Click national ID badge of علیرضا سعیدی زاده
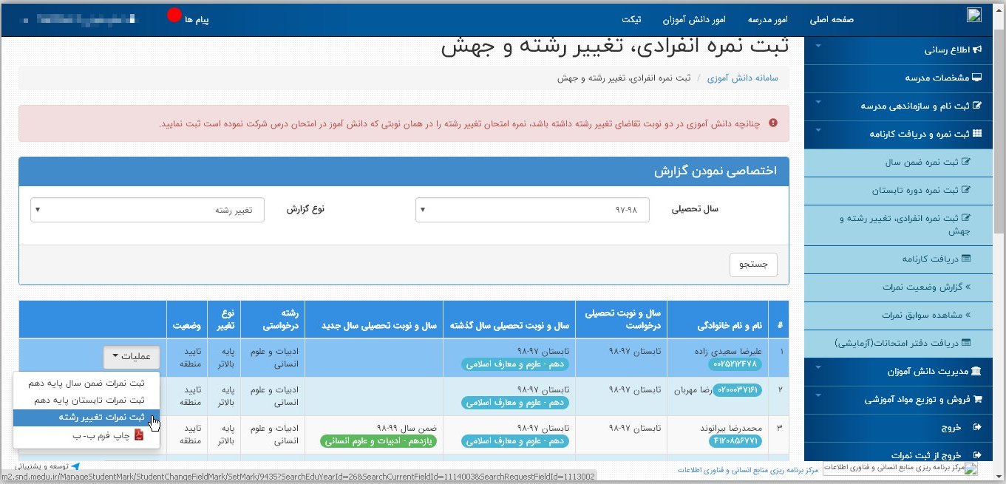Viewport: 1006px width, 484px height. tap(736, 364)
